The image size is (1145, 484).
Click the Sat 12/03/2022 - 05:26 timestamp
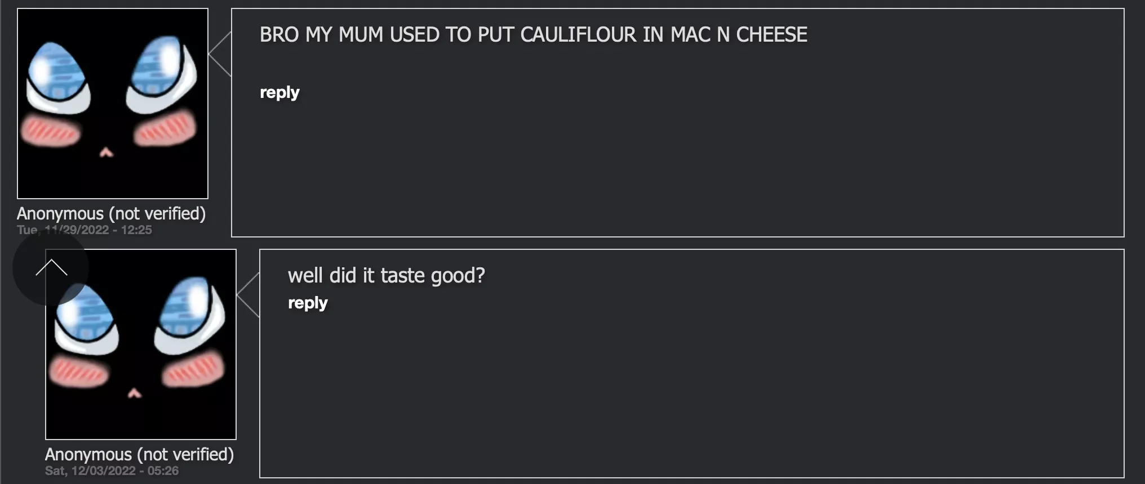(112, 470)
